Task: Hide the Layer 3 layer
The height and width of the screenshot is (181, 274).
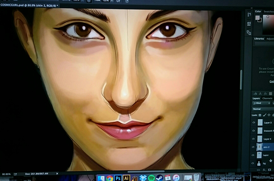Action: click(254, 123)
